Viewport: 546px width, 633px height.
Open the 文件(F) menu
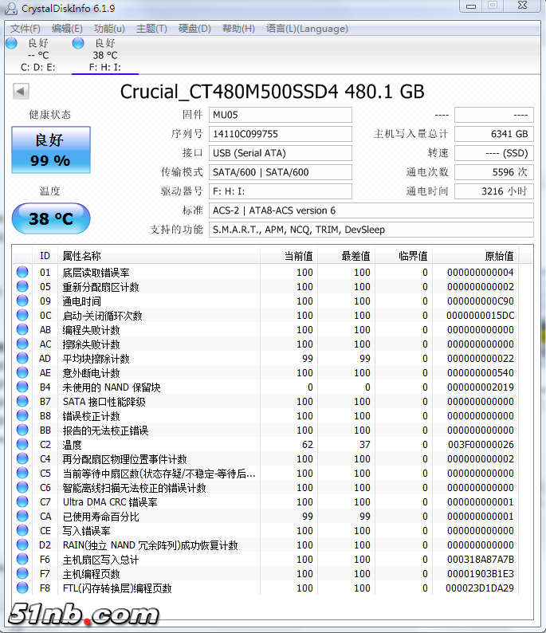pyautogui.click(x=26, y=29)
